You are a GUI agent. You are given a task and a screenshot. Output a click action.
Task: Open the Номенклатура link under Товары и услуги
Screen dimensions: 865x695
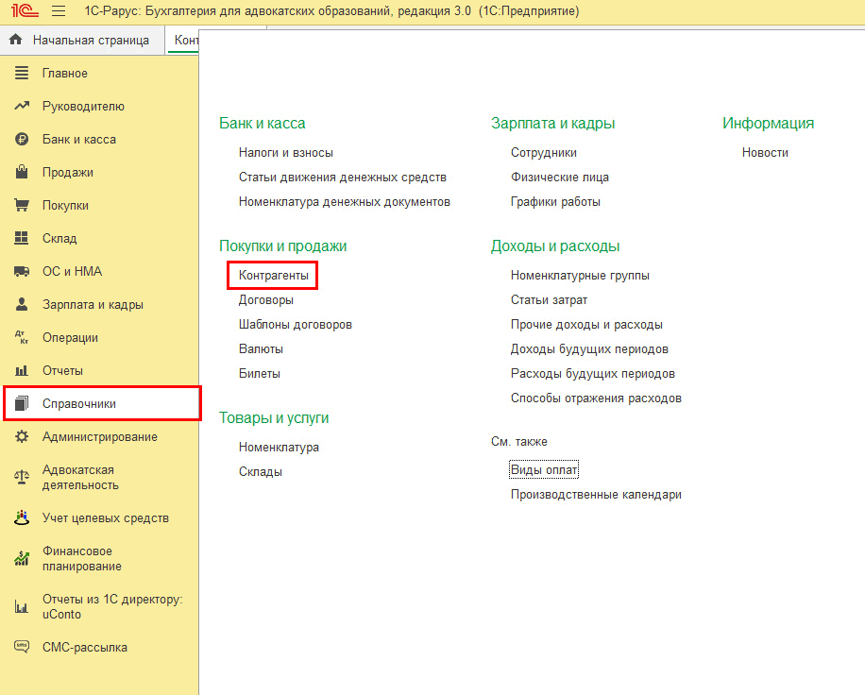[x=279, y=448]
